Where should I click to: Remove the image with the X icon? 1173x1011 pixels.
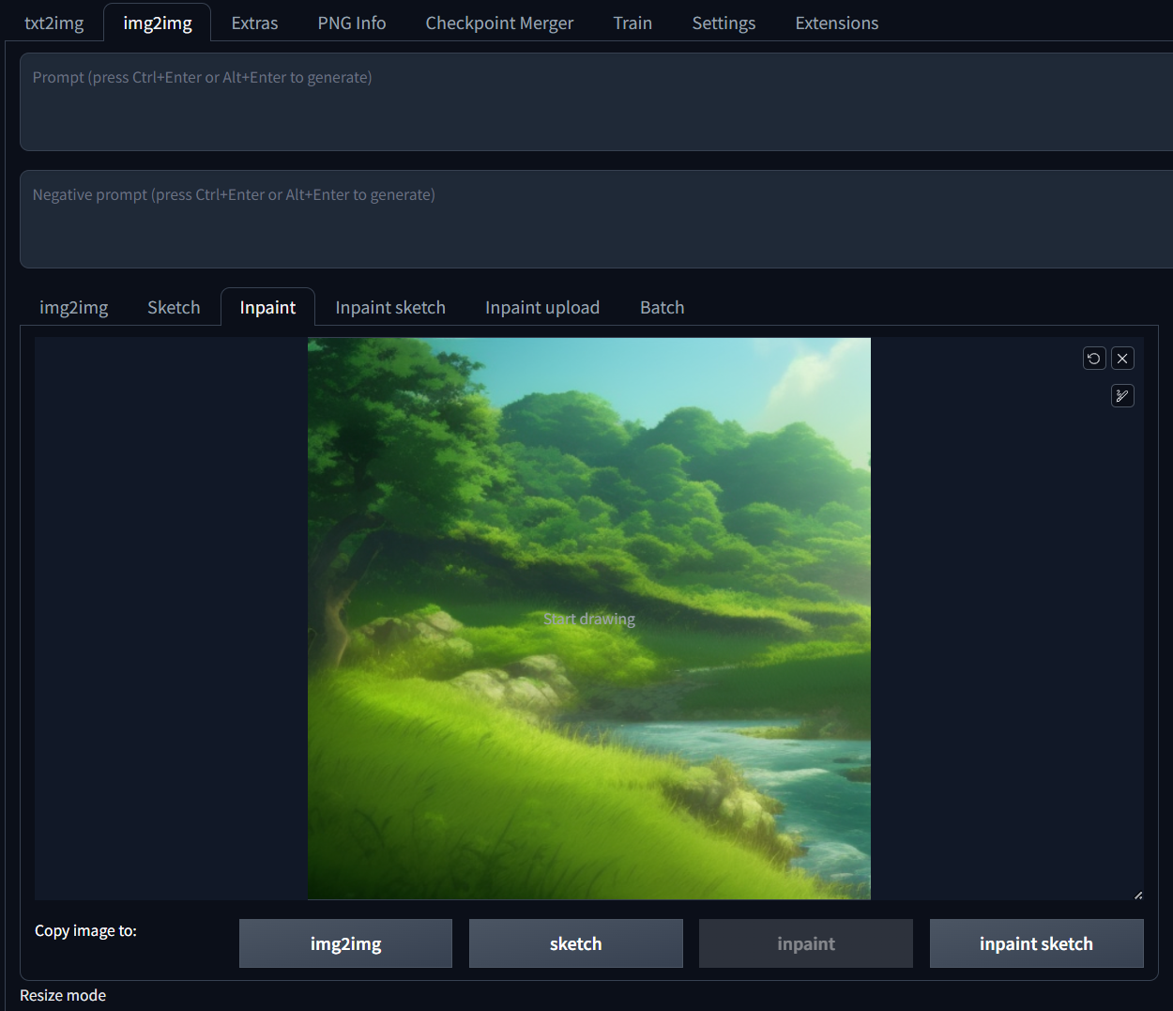pos(1122,359)
